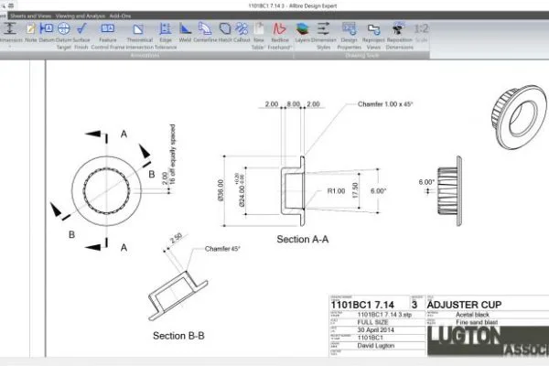Select the 8.00 dimension above Section A-A
This screenshot has width=549, height=366.
click(294, 104)
